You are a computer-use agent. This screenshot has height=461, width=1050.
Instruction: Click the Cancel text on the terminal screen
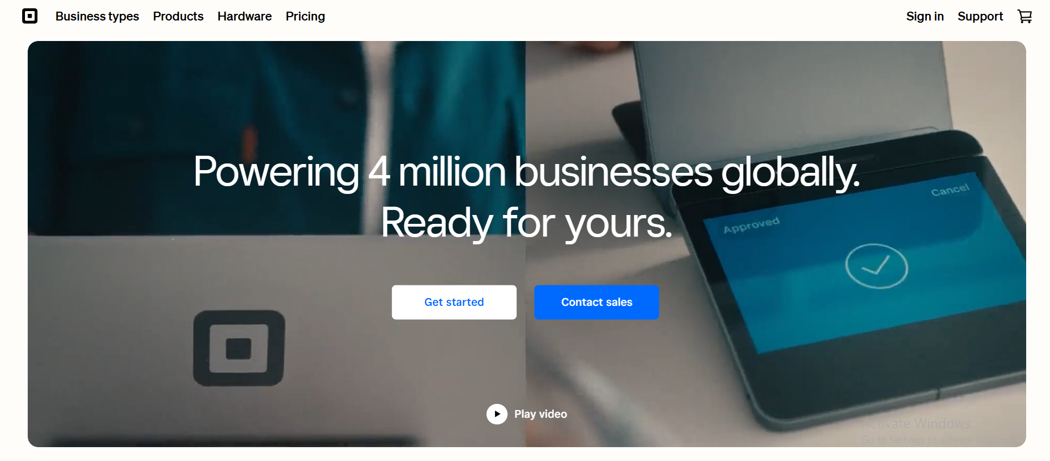(950, 189)
